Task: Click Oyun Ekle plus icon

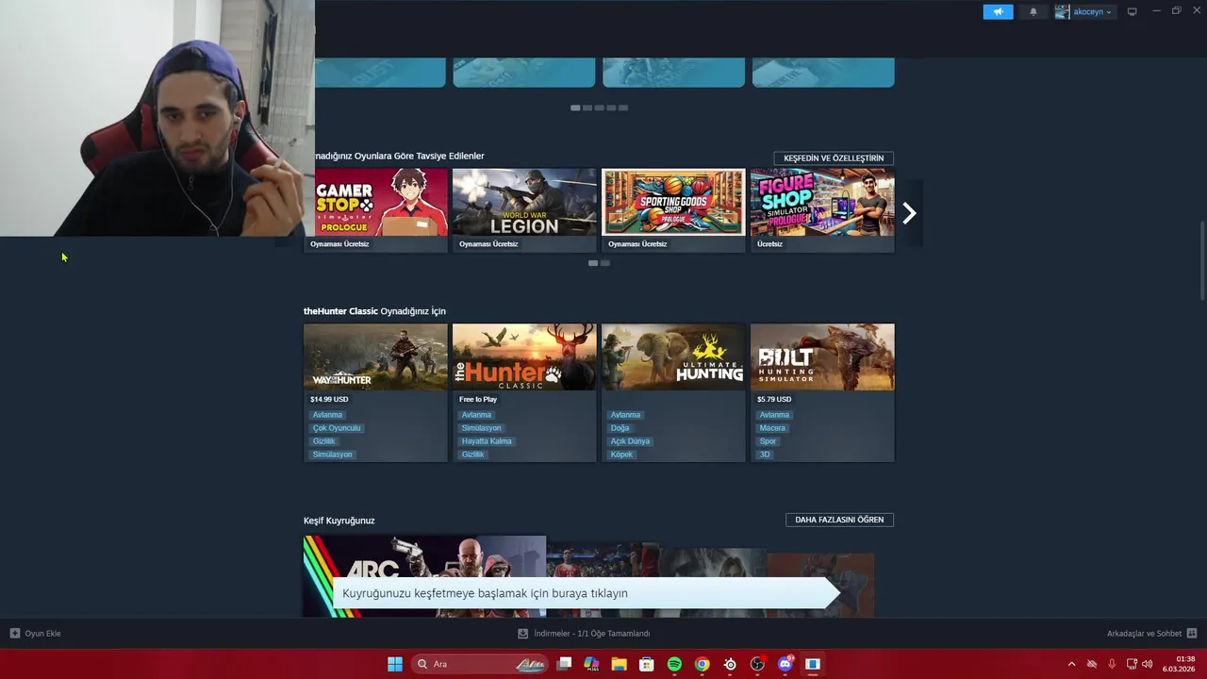Action: click(15, 634)
